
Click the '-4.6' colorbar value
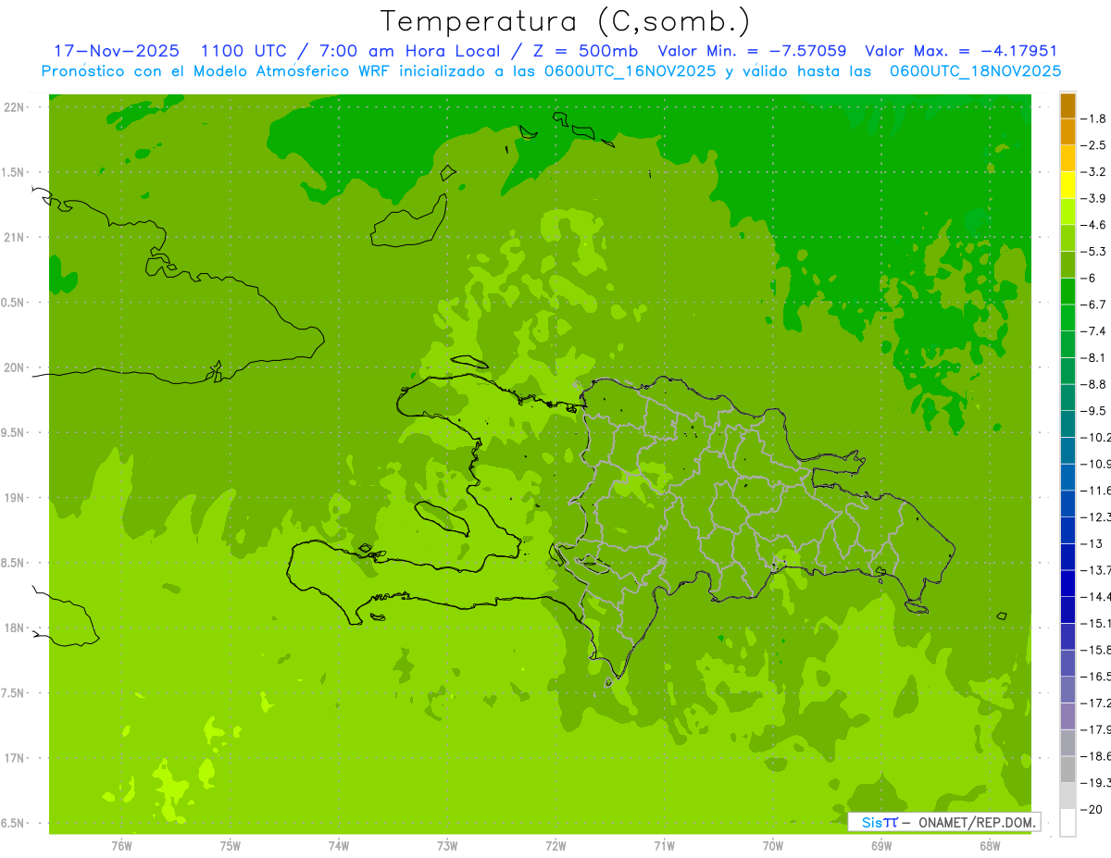[x=1093, y=225]
